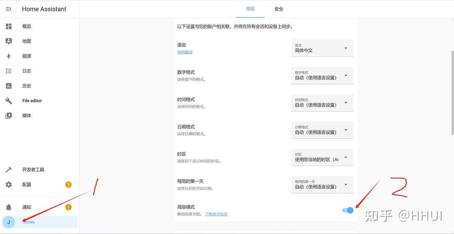
Task: Open the 媒体 media browser
Action: pos(26,115)
